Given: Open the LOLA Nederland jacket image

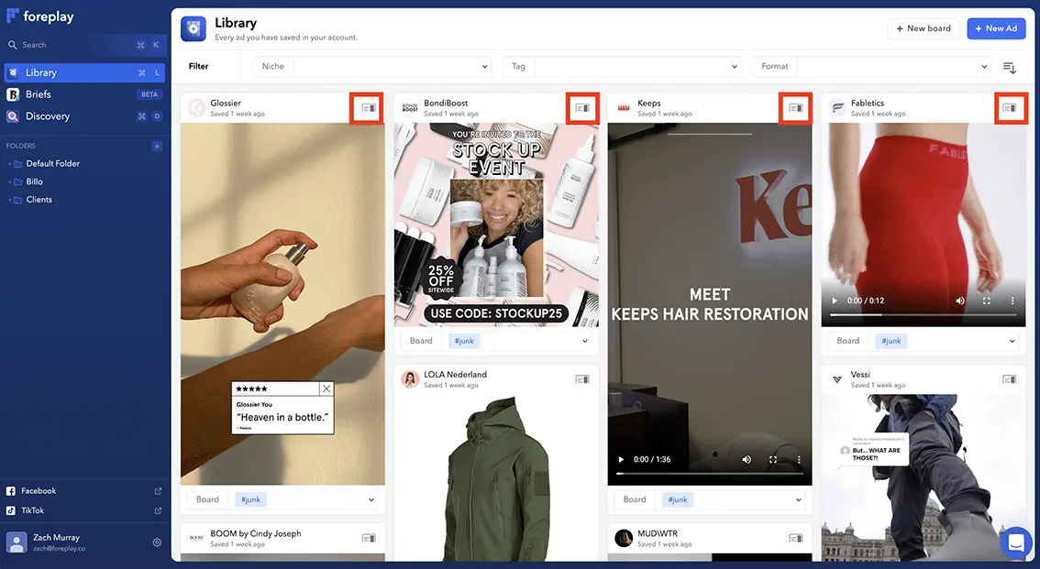Looking at the screenshot, I should pos(496,478).
